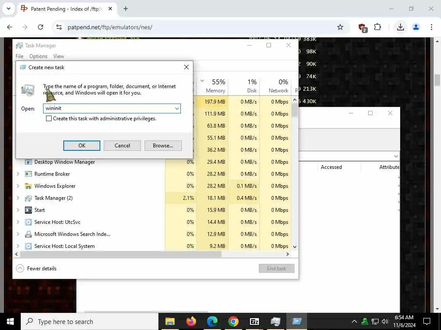Click the Type here to search box

(90, 321)
